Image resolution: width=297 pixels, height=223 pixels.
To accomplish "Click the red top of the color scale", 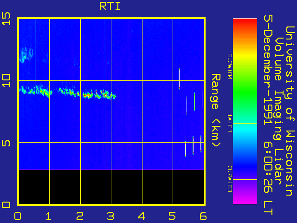I will click(x=245, y=22).
